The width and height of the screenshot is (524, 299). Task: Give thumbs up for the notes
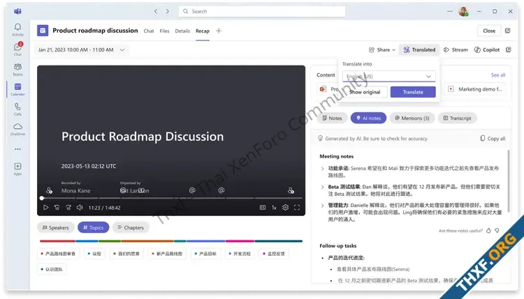click(x=488, y=230)
